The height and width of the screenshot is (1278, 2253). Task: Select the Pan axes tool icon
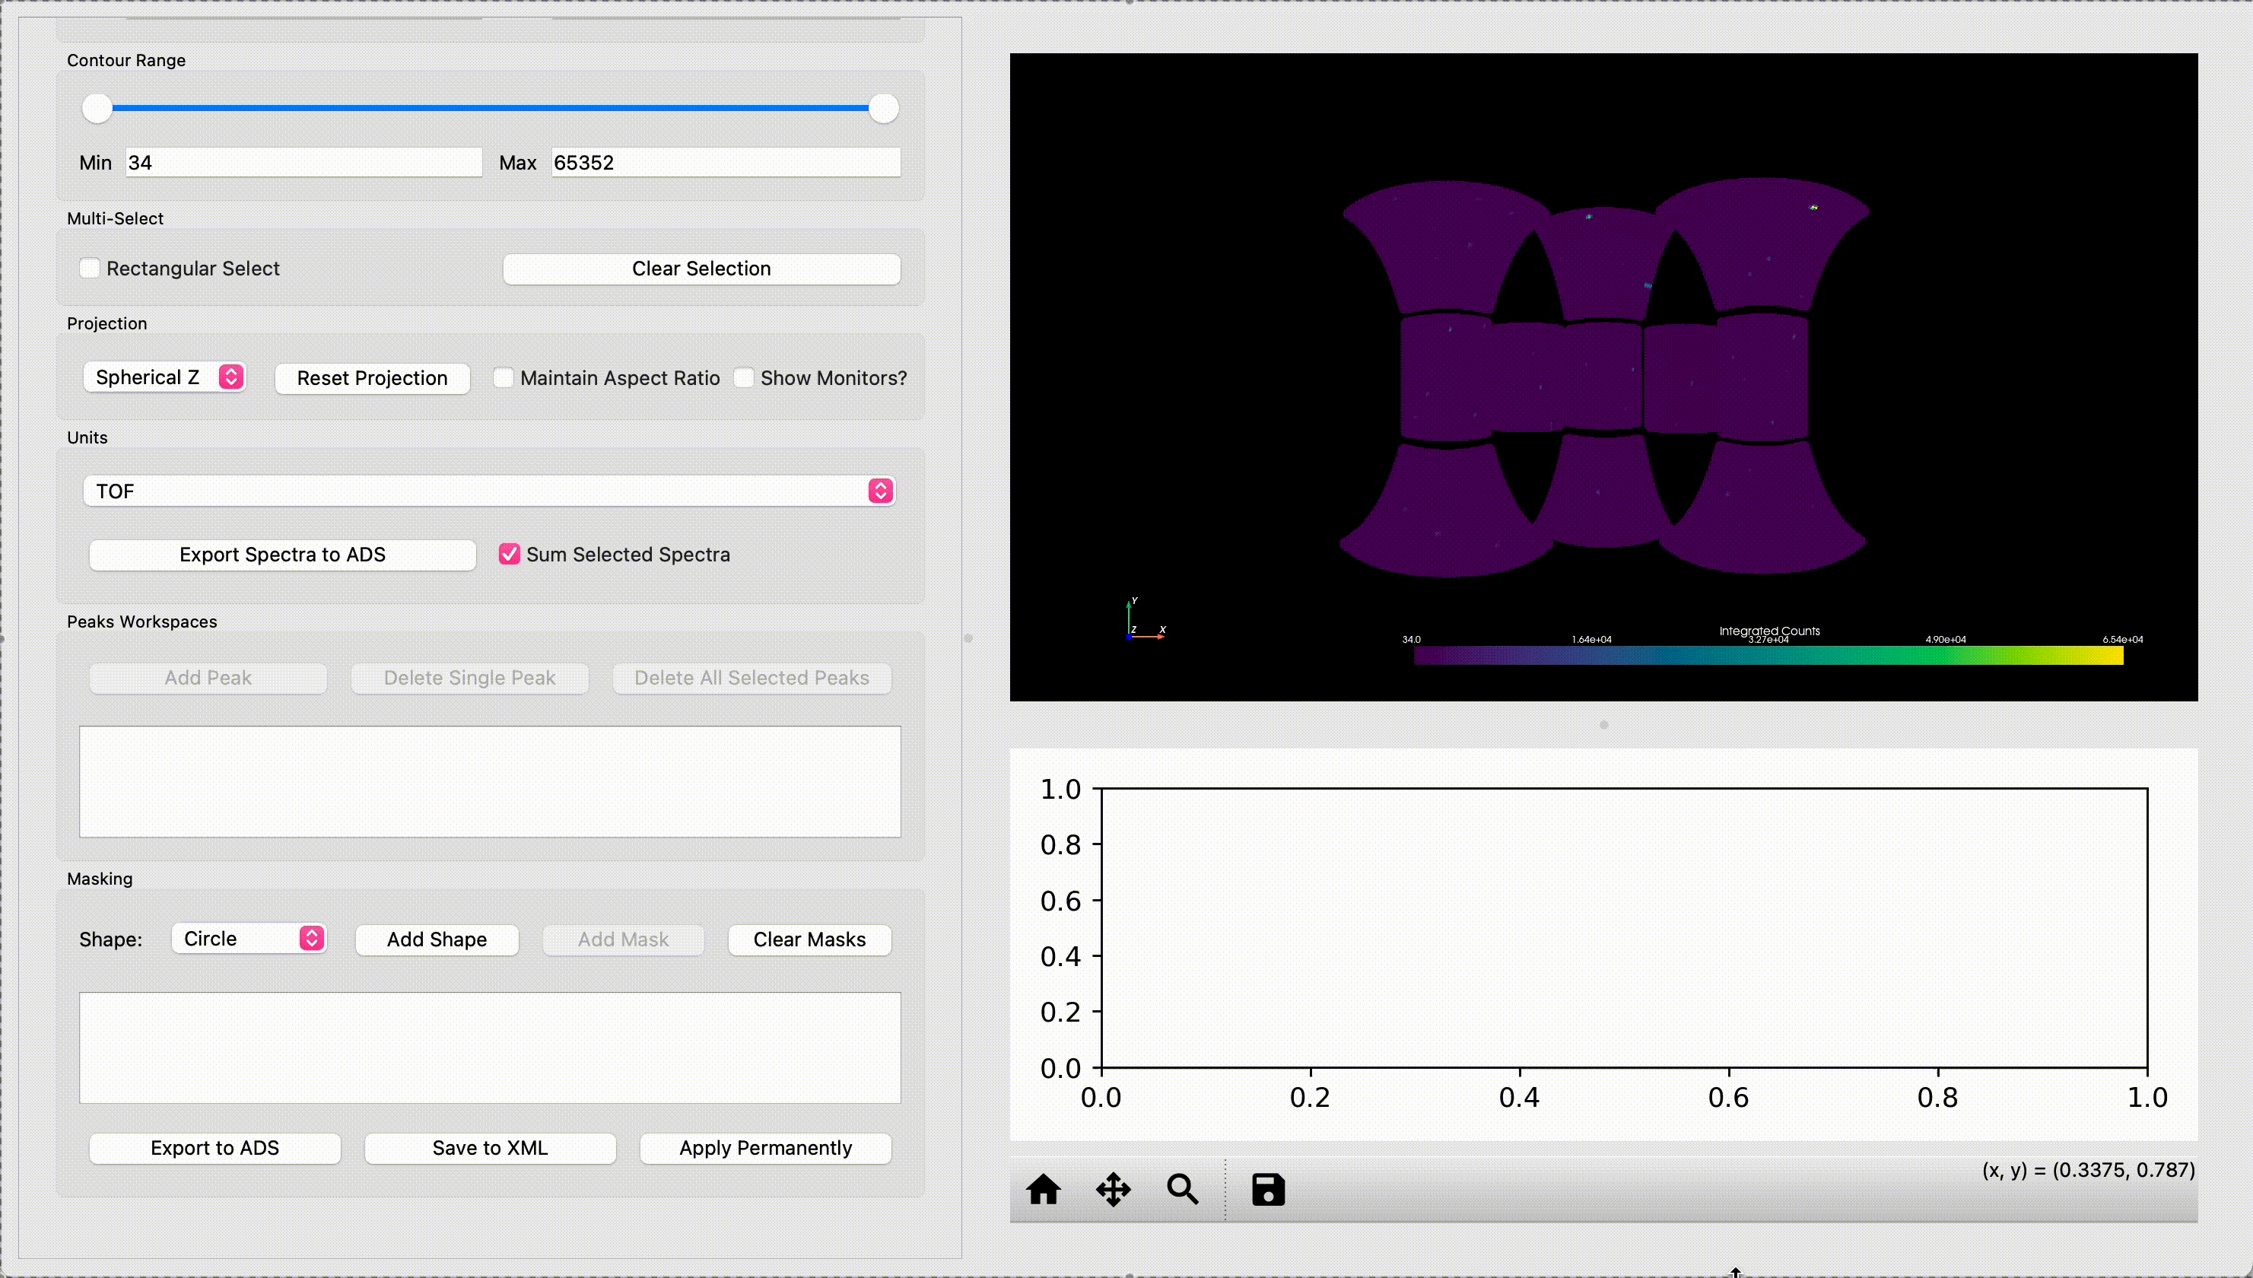click(1113, 1189)
